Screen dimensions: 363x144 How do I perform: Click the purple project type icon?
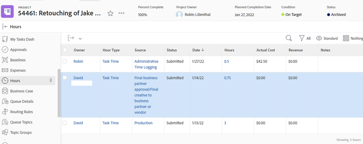click(7, 11)
